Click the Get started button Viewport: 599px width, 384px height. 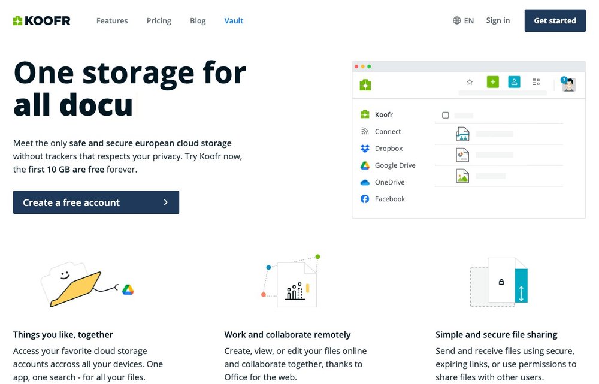coord(555,20)
